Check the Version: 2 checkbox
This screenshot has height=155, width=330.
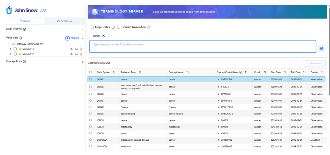click(15, 54)
